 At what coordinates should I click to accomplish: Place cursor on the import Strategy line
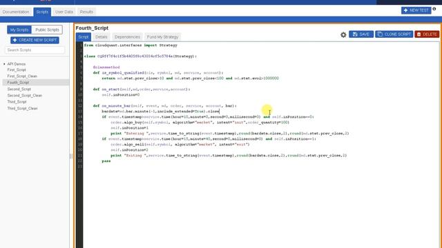(131, 45)
